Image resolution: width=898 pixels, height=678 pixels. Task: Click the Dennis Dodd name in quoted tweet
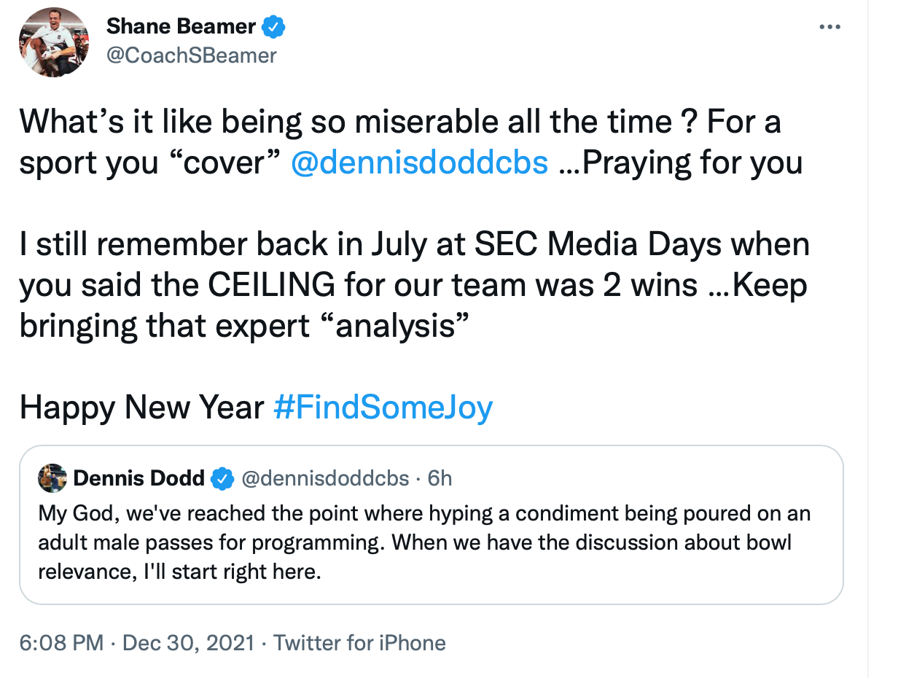point(139,479)
